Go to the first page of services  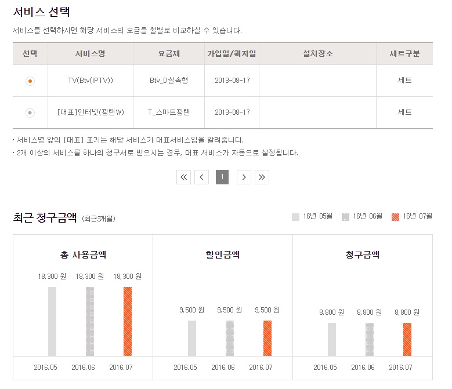pyautogui.click(x=184, y=177)
